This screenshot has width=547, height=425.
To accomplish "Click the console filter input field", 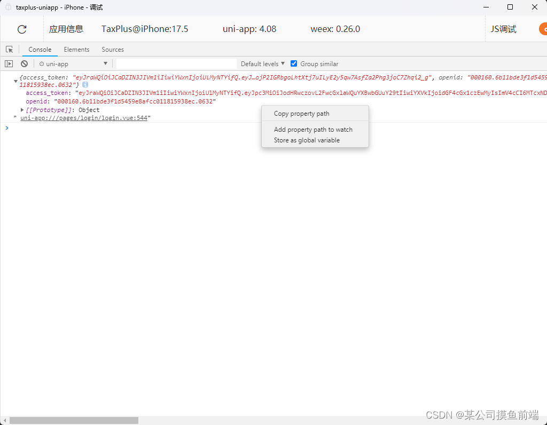I will click(176, 63).
